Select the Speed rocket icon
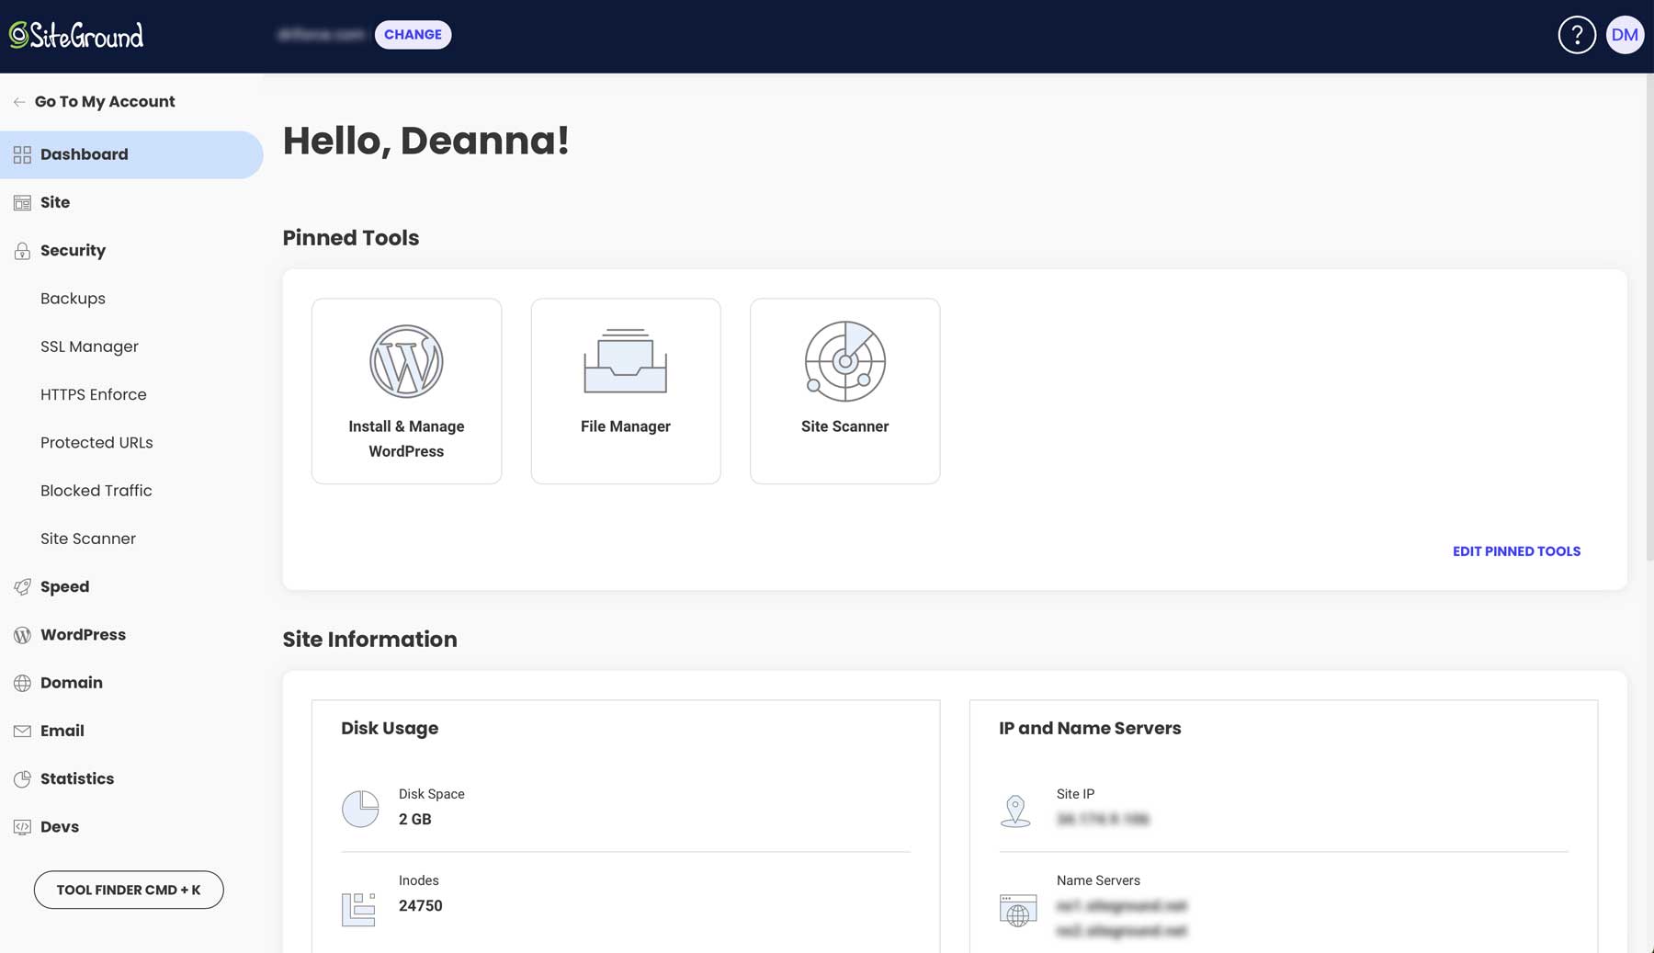The image size is (1654, 953). (21, 586)
